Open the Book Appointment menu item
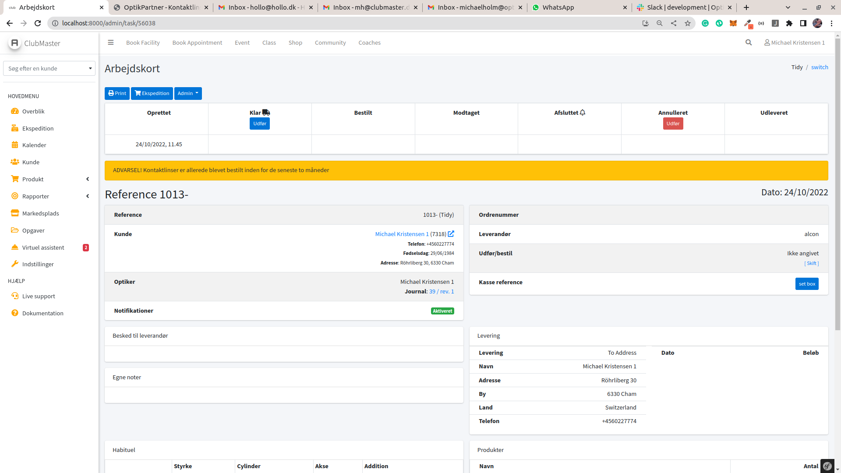This screenshot has height=473, width=841. click(x=197, y=42)
